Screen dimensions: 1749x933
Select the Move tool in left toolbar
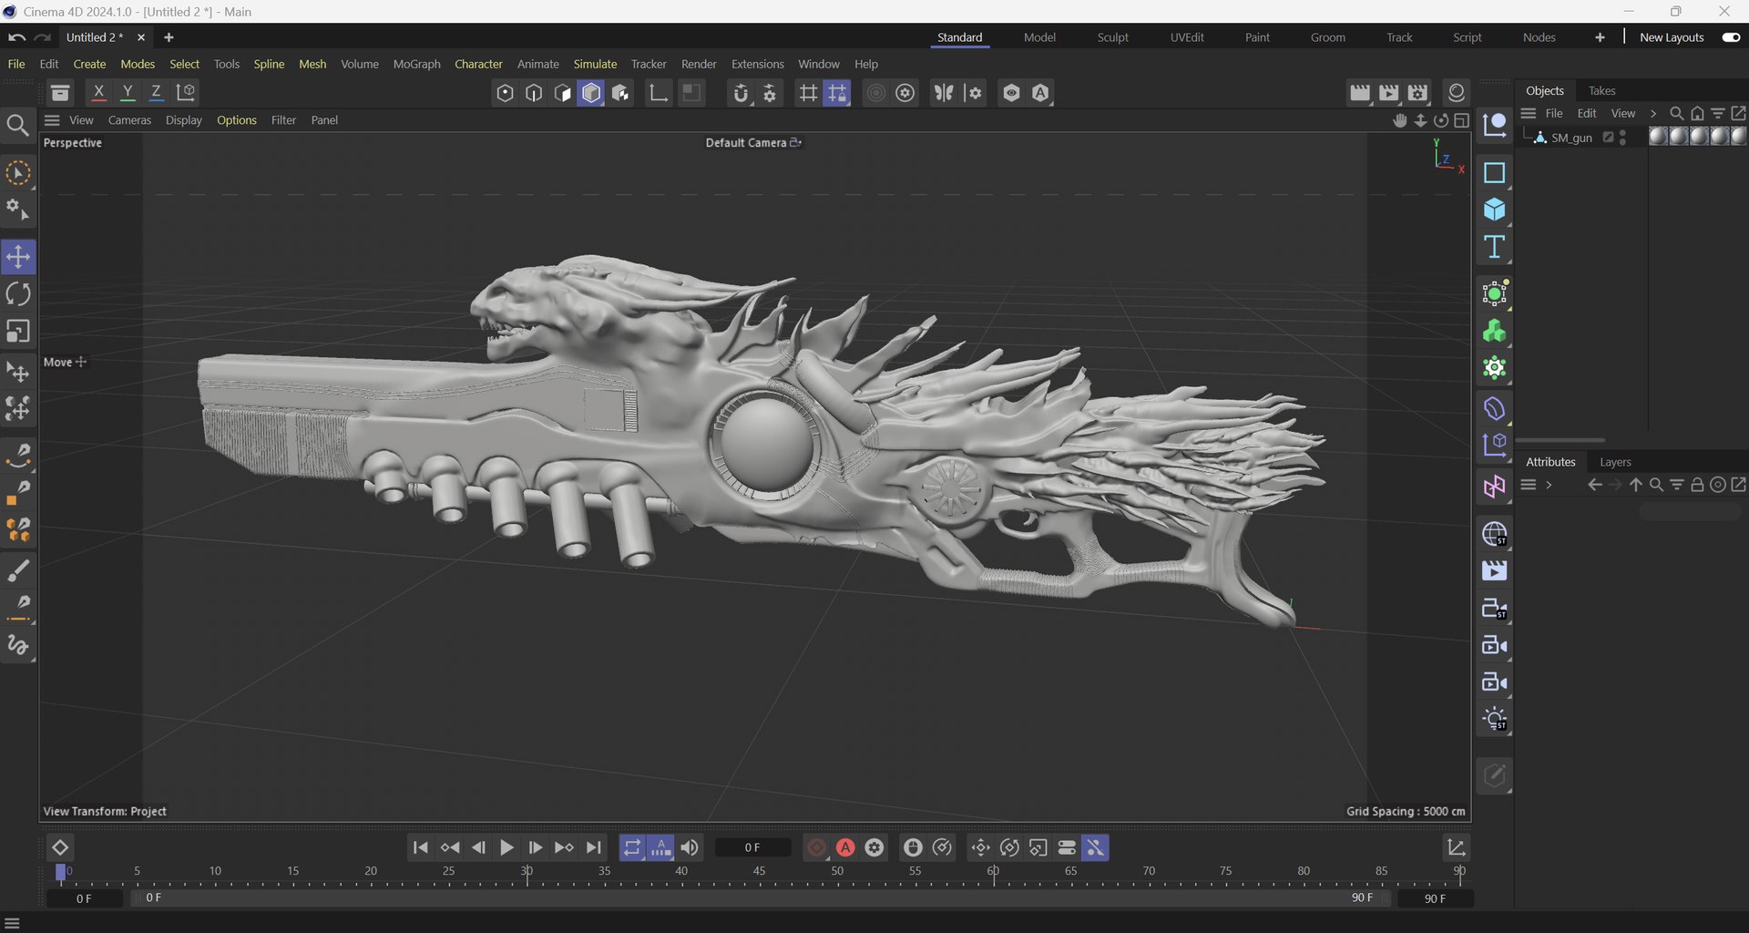coord(18,257)
